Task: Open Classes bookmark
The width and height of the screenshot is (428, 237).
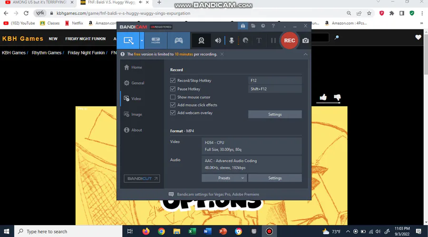Action: click(x=49, y=23)
